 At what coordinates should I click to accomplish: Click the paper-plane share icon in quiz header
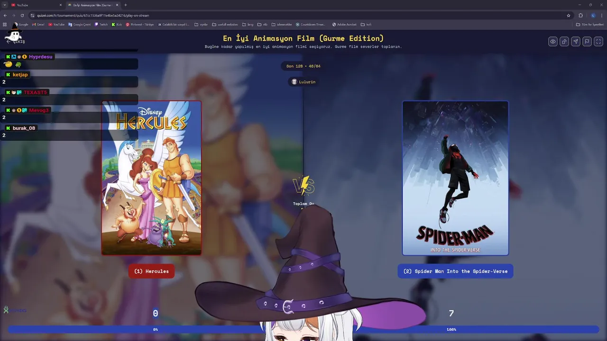pos(576,42)
